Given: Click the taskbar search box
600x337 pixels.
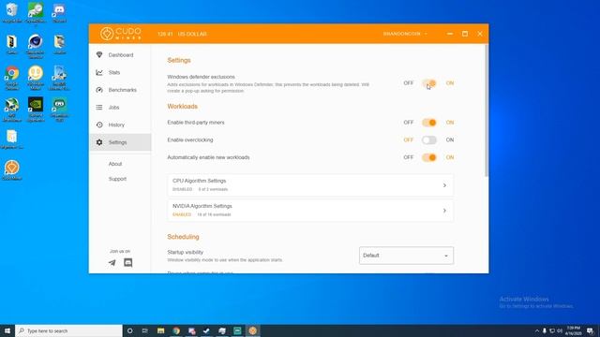Looking at the screenshot, I should [68, 330].
